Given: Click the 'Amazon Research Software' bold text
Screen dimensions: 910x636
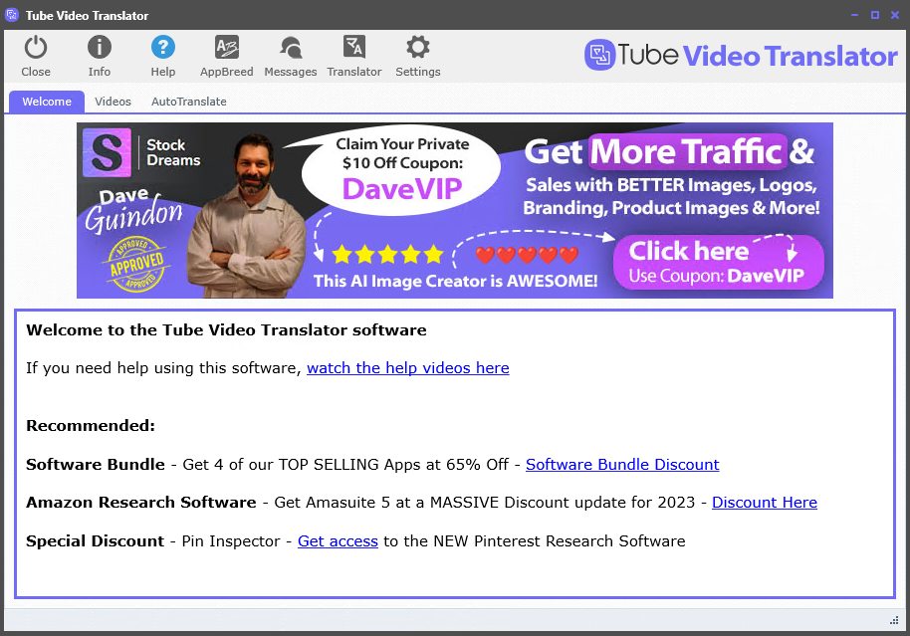Looking at the screenshot, I should tap(141, 502).
